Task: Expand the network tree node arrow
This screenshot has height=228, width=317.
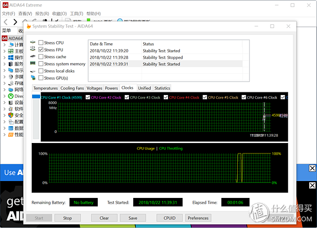Action: [x=4, y=90]
